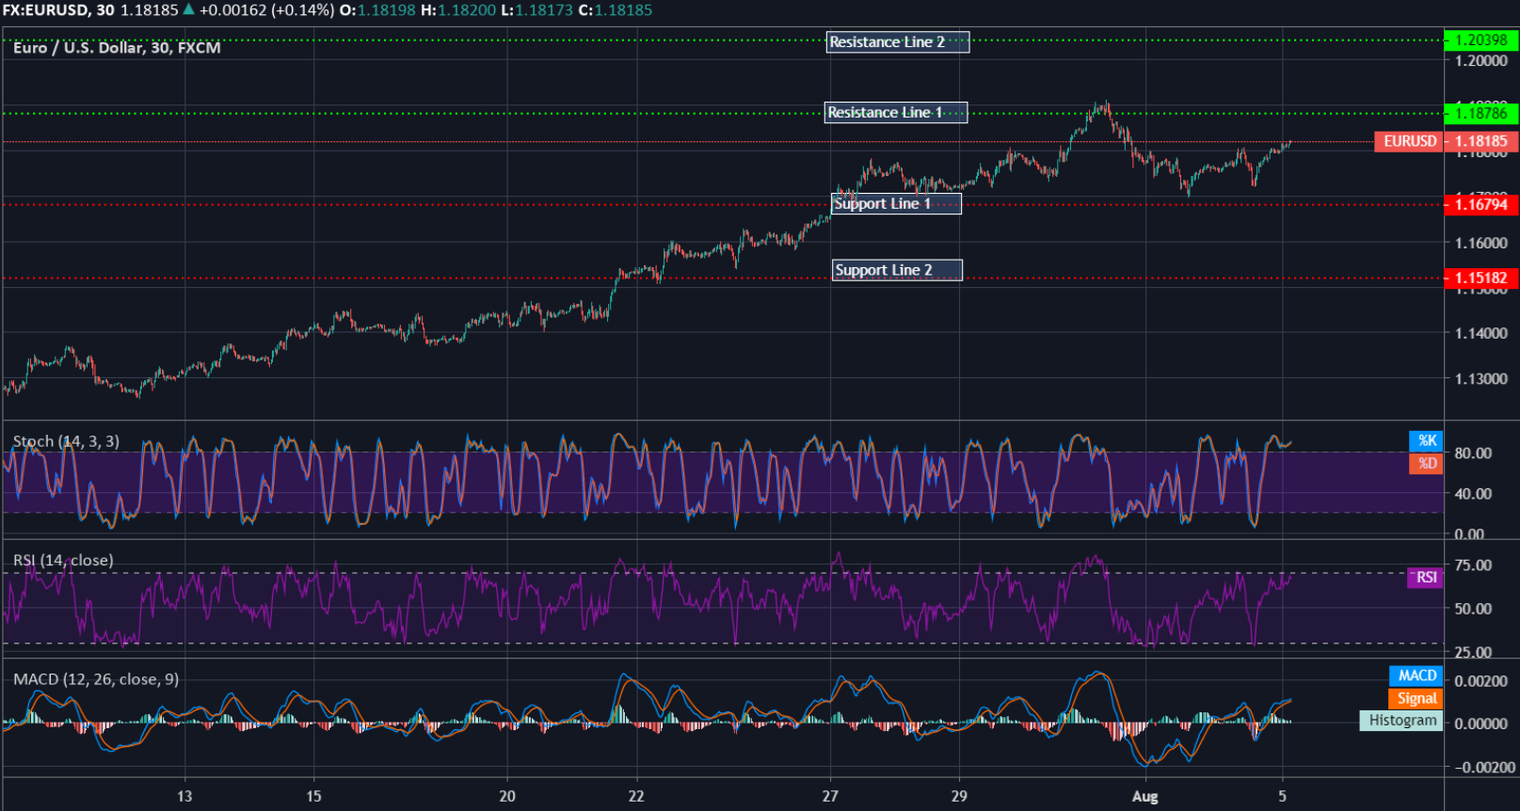Click the +0.00162 (+0.14%) change value

pos(267,10)
